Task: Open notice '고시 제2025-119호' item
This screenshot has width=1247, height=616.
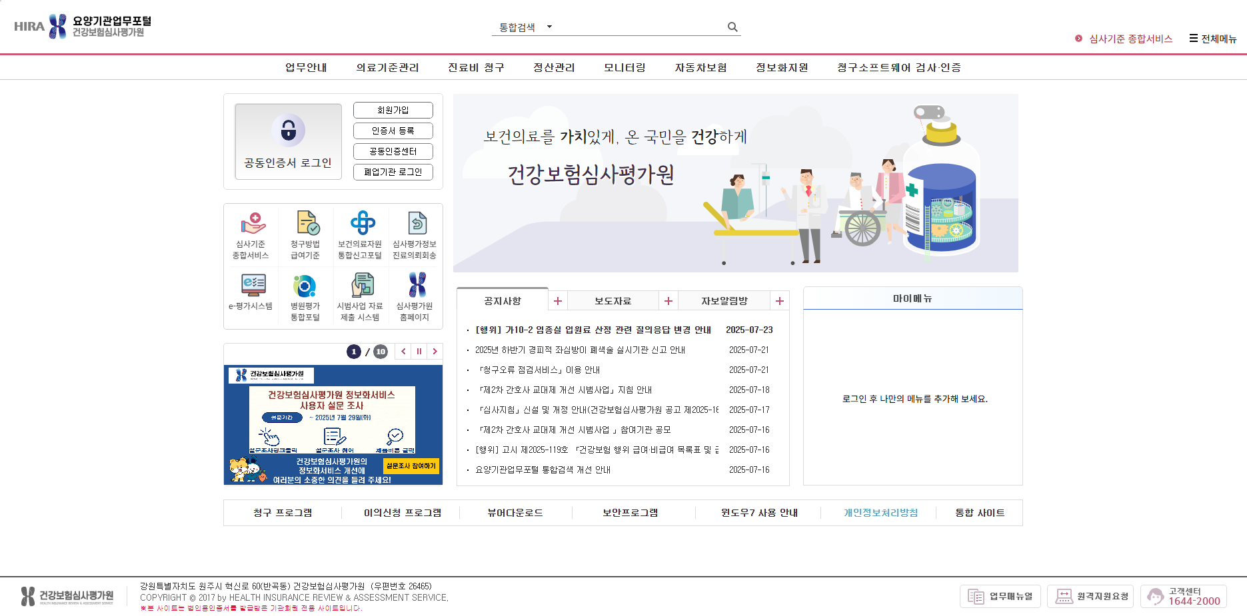Action: tap(597, 450)
